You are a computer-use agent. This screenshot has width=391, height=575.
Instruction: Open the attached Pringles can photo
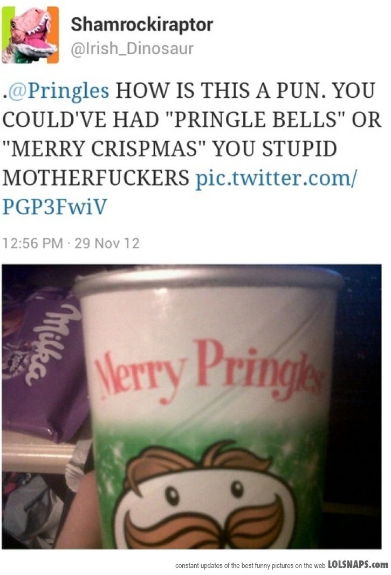pyautogui.click(x=191, y=407)
